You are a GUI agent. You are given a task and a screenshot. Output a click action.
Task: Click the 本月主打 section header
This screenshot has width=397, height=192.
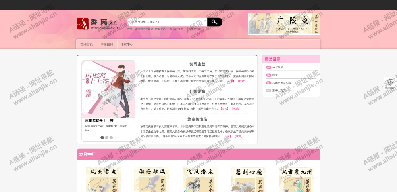(x=198, y=154)
